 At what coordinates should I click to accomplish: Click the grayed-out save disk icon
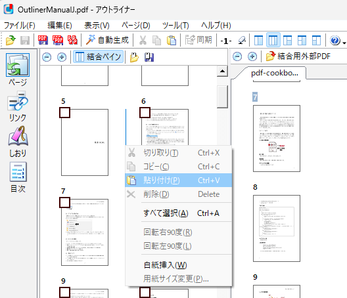pyautogui.click(x=25, y=40)
